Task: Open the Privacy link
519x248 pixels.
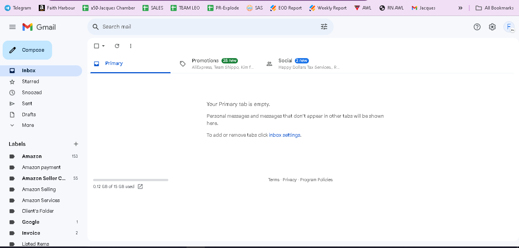Action: pos(290,180)
